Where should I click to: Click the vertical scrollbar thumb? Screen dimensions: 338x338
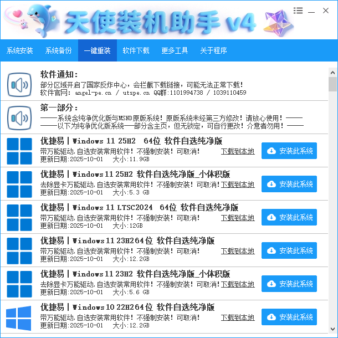coord(332,84)
